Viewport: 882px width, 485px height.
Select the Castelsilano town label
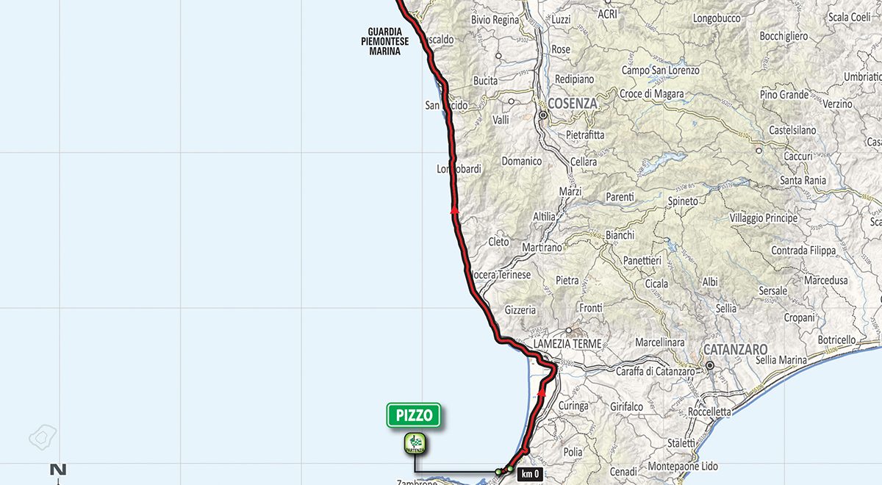coord(792,130)
